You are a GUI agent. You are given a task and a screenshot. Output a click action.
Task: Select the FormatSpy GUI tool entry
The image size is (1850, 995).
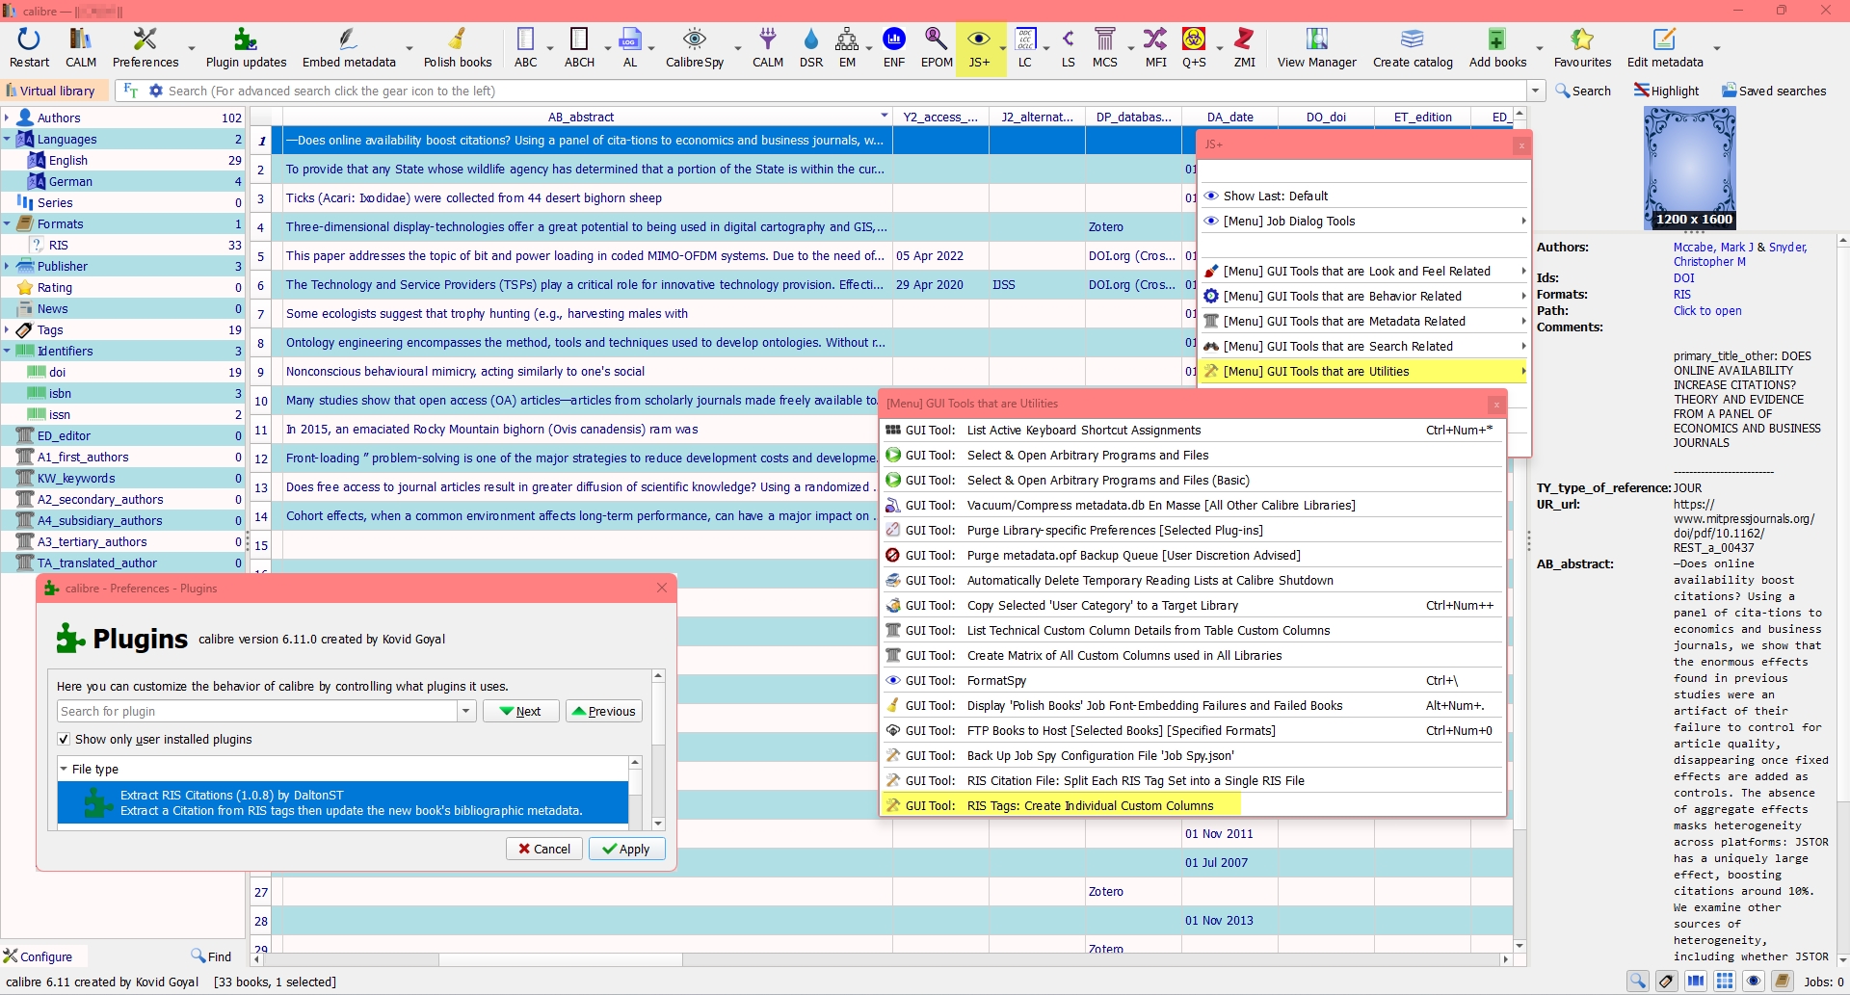tap(996, 681)
